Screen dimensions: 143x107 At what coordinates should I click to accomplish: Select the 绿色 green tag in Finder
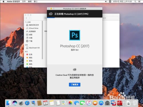(29, 64)
